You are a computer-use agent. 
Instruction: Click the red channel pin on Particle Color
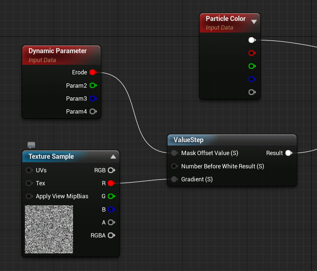click(x=252, y=53)
